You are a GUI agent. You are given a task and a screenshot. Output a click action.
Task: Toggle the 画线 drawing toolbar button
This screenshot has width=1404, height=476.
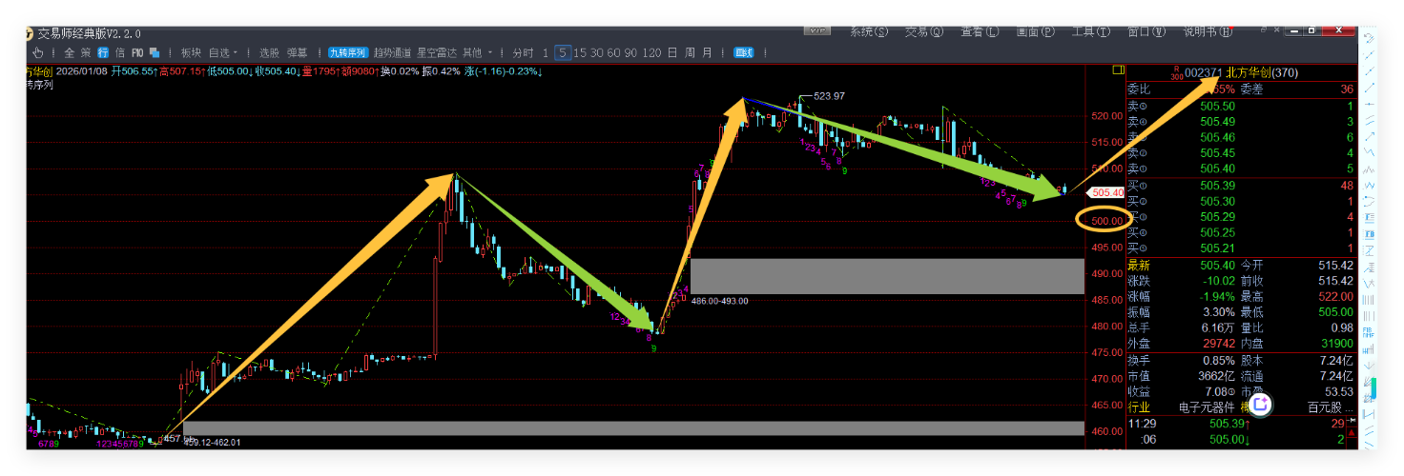point(743,52)
